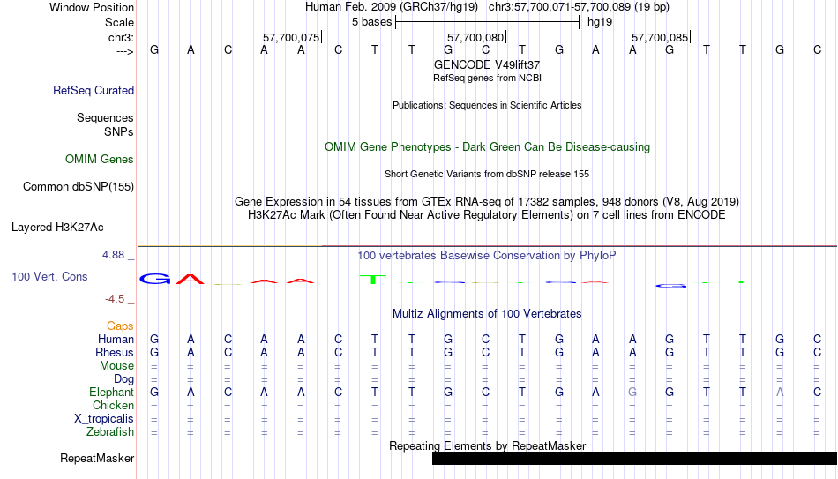This screenshot has width=838, height=479.
Task: Click the Human alignment row label
Action: 116,340
